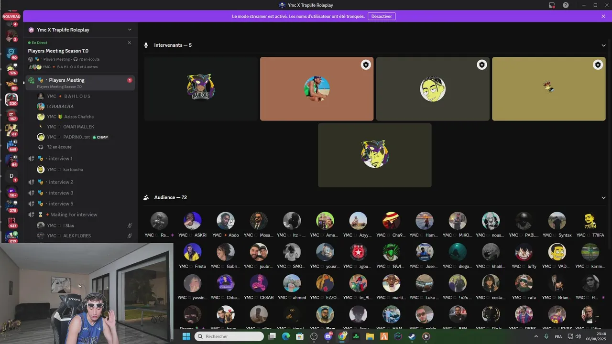Image resolution: width=612 pixels, height=344 pixels.
Task: Toggle the microphone icon in the system tray
Action: coord(546,336)
